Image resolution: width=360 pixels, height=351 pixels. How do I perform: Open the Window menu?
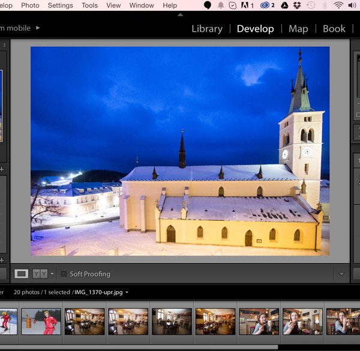point(142,5)
